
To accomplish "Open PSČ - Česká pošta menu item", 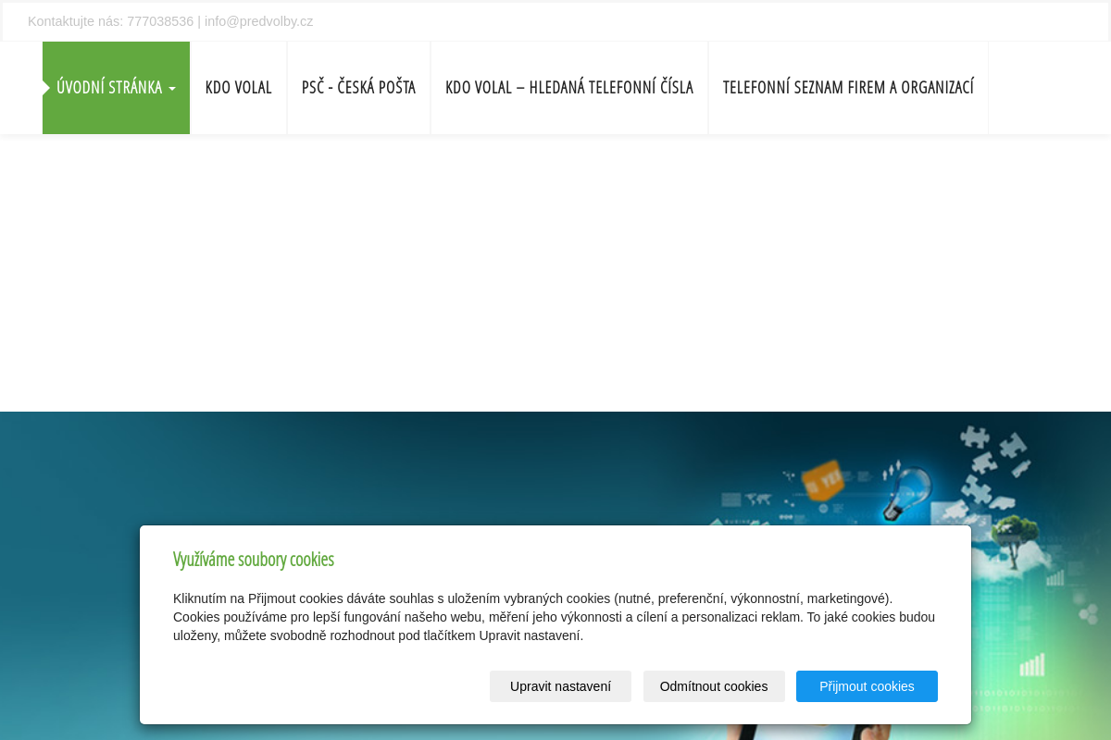I will [358, 88].
